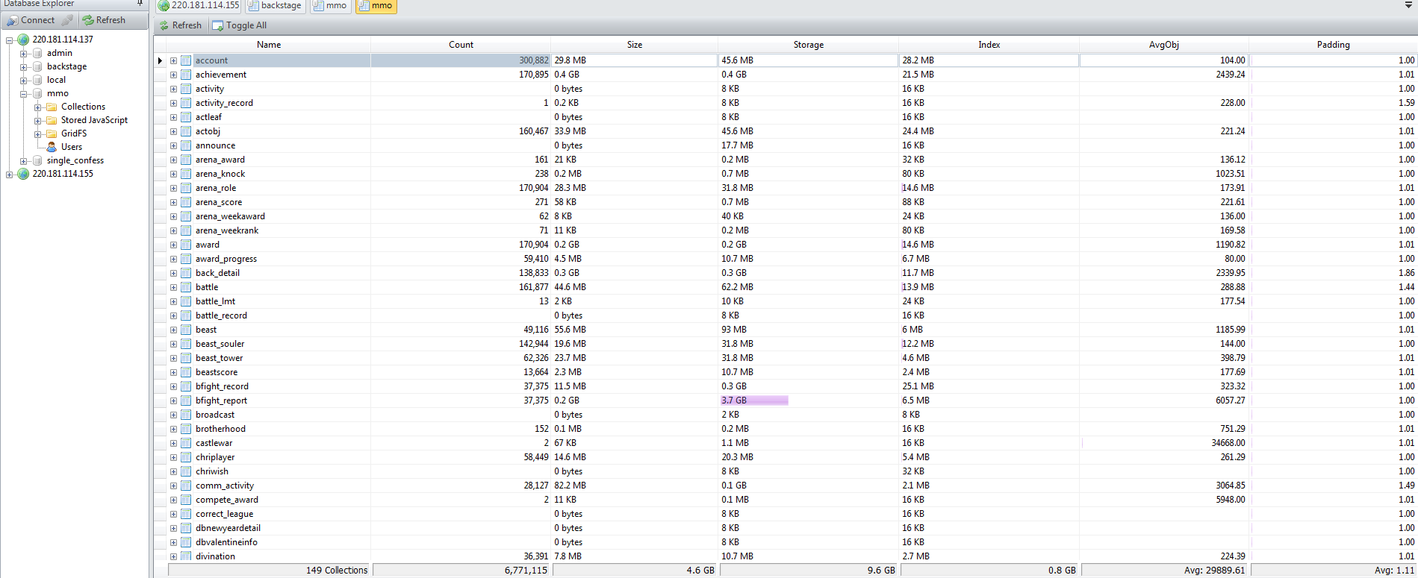Sort the grid by the Count column header
The image size is (1418, 578).
(x=461, y=45)
